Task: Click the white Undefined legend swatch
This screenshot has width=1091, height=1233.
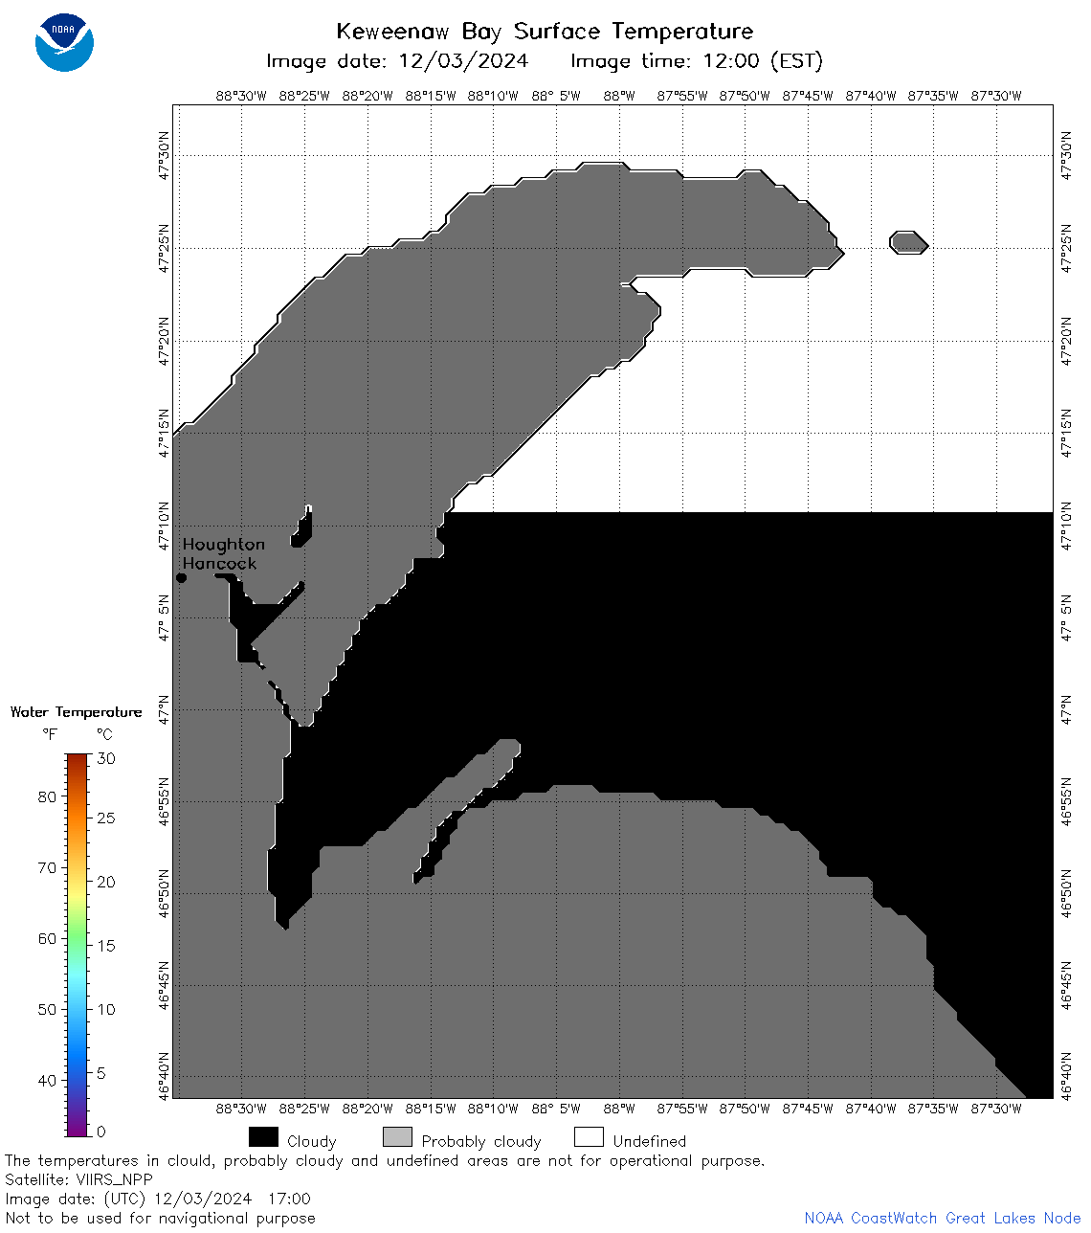Action: [589, 1136]
